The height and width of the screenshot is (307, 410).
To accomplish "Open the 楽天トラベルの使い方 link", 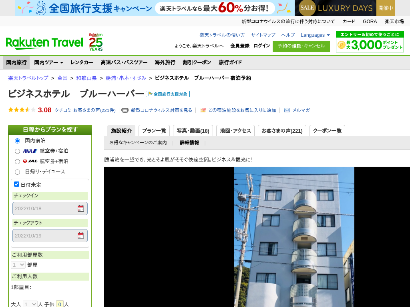I will (222, 35).
